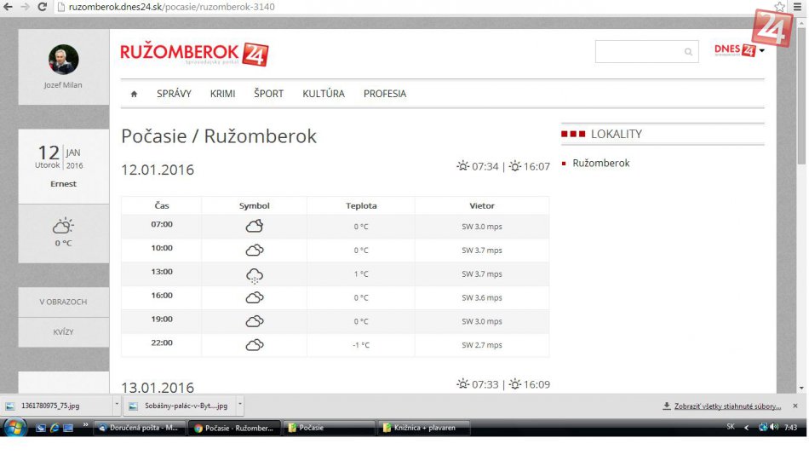Expand the DNES24 sites dropdown
Image resolution: width=809 pixels, height=455 pixels.
(761, 51)
